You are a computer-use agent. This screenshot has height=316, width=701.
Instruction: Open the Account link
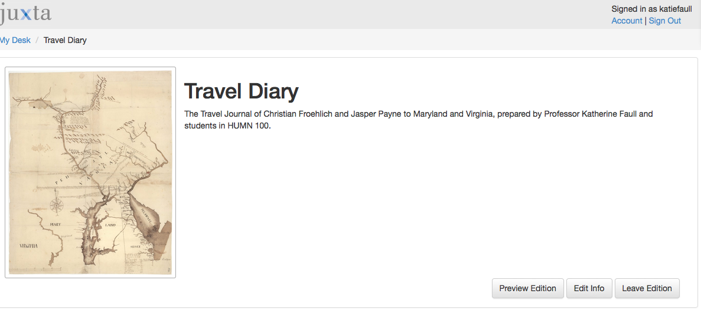click(x=627, y=21)
